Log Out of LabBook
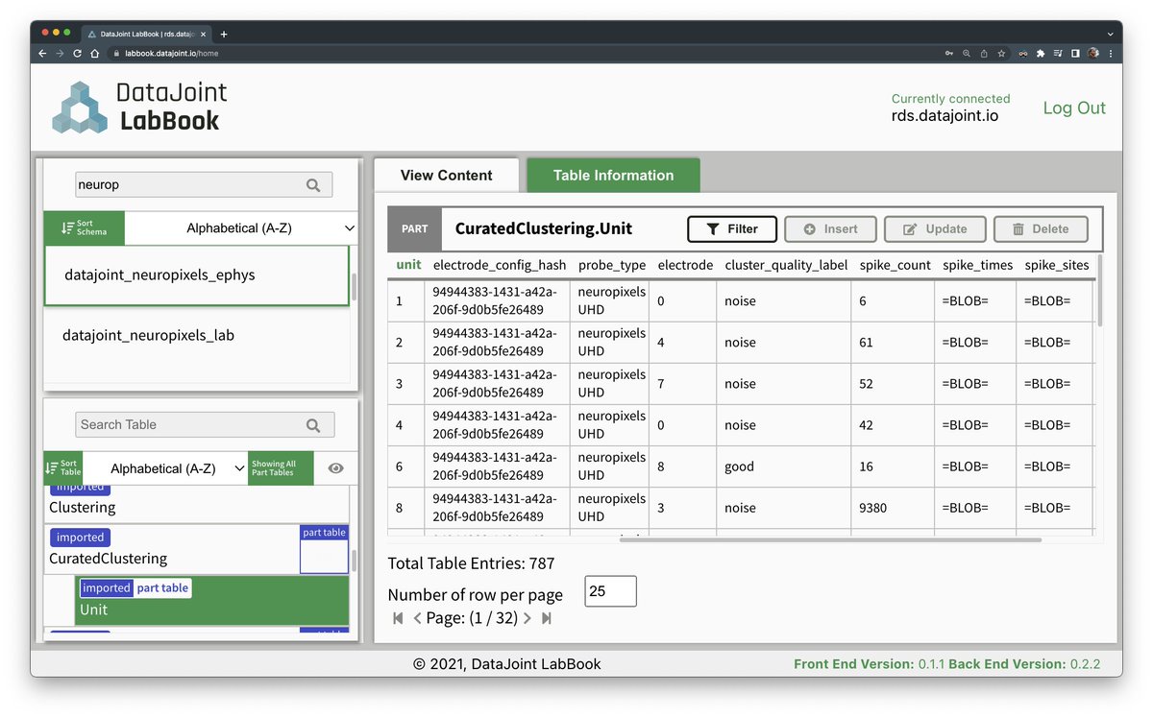The width and height of the screenshot is (1153, 717). coord(1074,108)
